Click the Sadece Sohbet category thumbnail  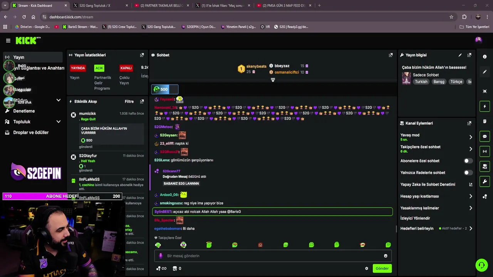click(406, 78)
